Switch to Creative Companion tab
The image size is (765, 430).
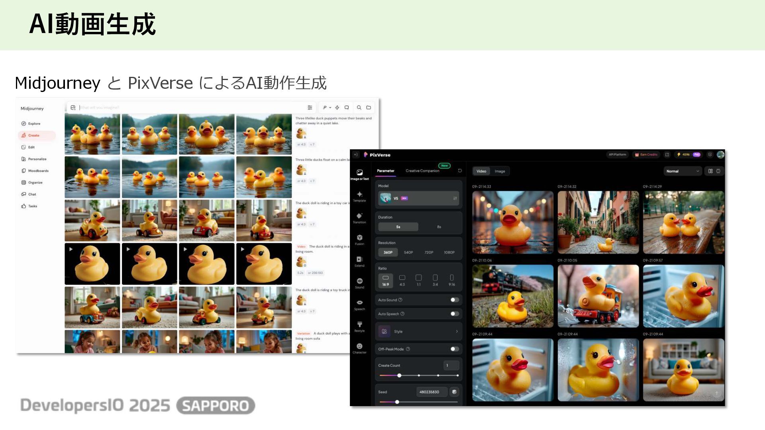point(422,171)
